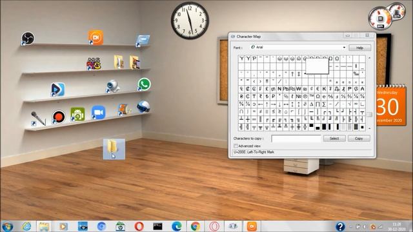The height and width of the screenshot is (232, 413).
Task: Open the blue Zoom desktop shortcut
Action: 98,113
